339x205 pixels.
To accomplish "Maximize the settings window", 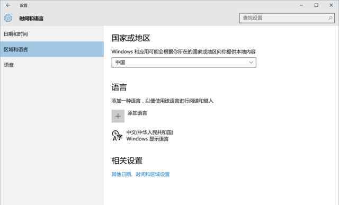I will pyautogui.click(x=316, y=5).
